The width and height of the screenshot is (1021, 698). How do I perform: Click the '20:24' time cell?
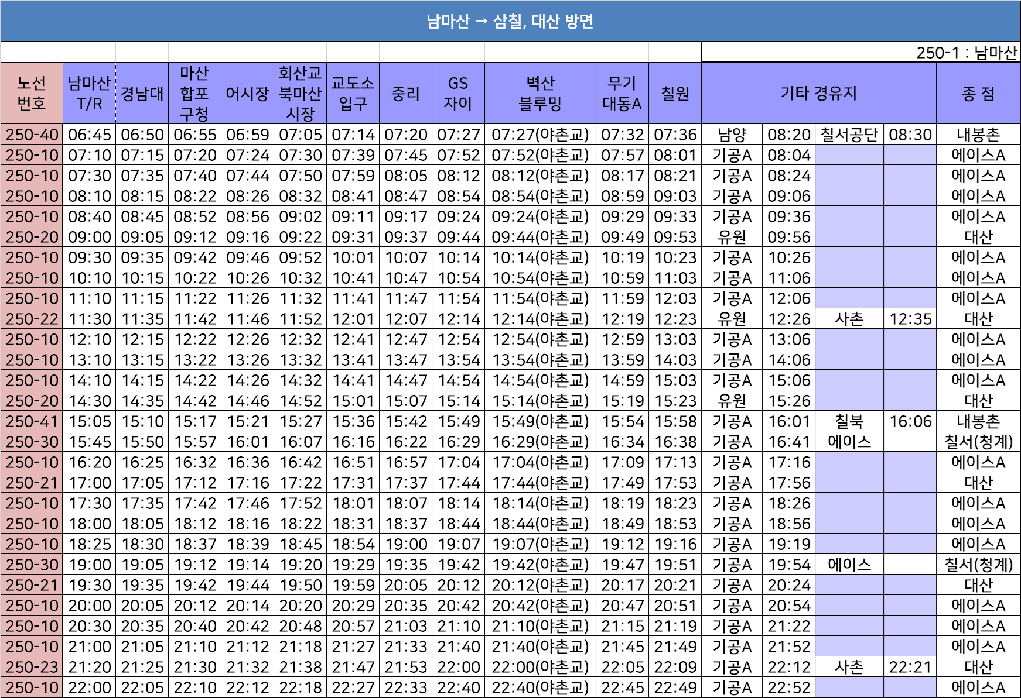(789, 585)
